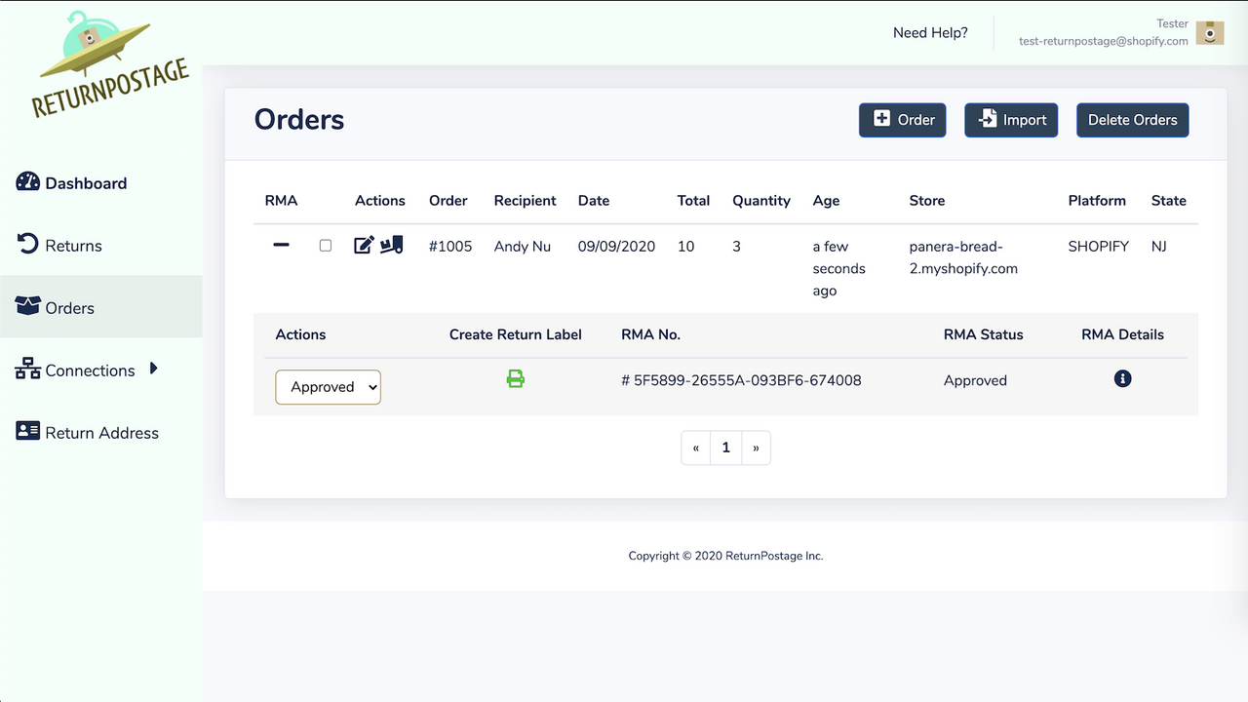Click the Recipient column header
Image resolution: width=1248 pixels, height=702 pixels.
pos(525,200)
